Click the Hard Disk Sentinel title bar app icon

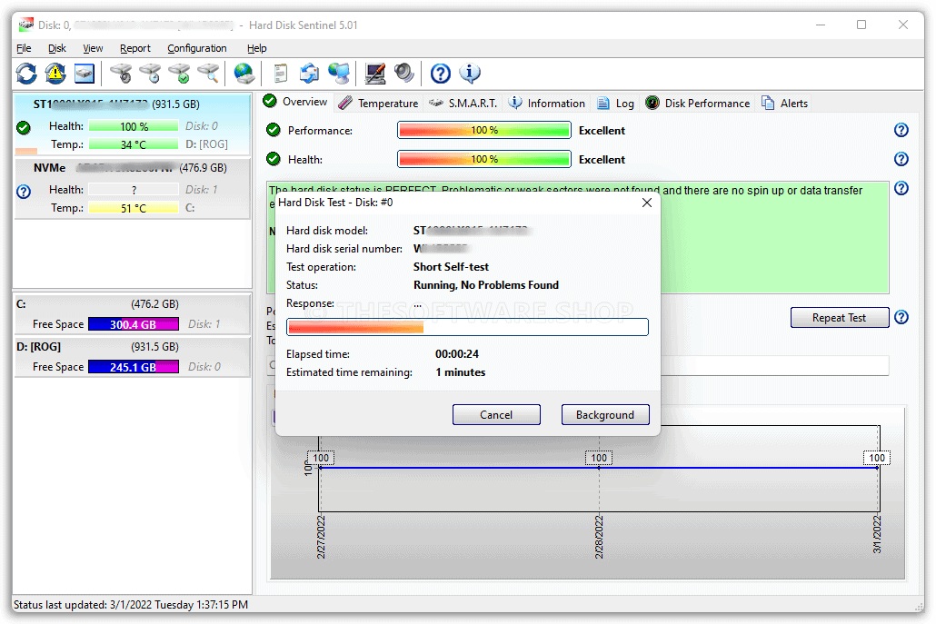click(x=25, y=25)
